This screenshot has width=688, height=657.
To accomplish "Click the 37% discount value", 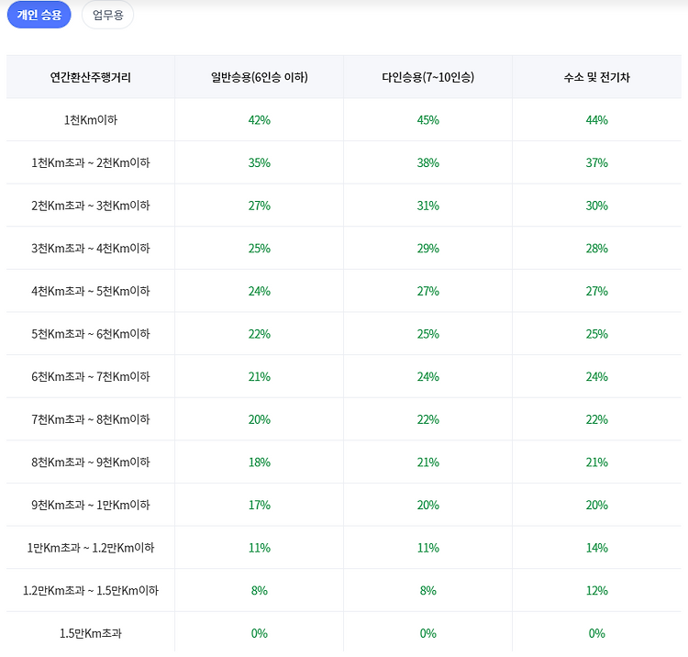I will coord(597,162).
